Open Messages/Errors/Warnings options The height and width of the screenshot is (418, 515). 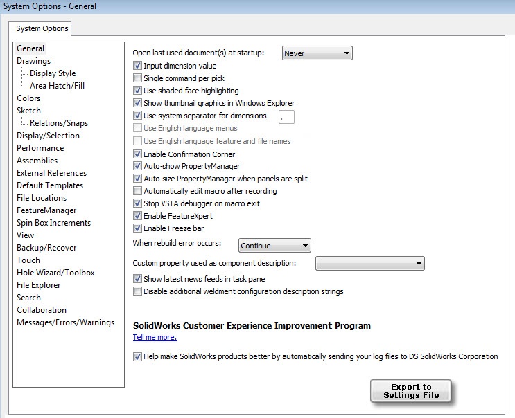point(66,322)
